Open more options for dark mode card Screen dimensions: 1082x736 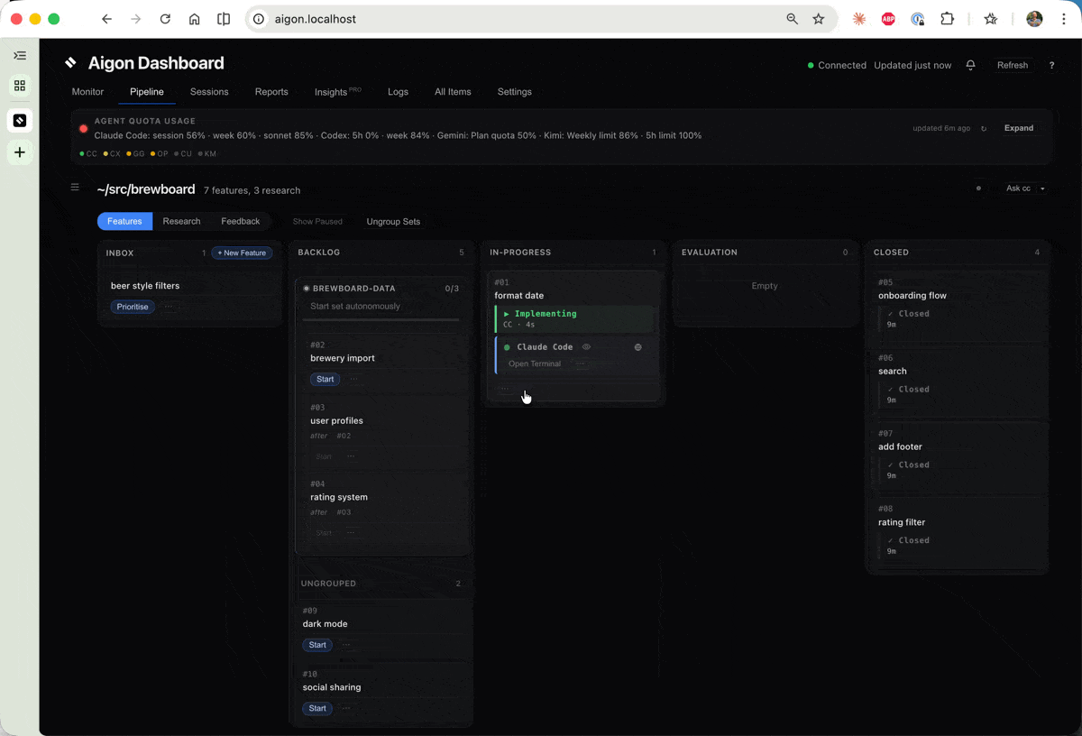(x=346, y=645)
